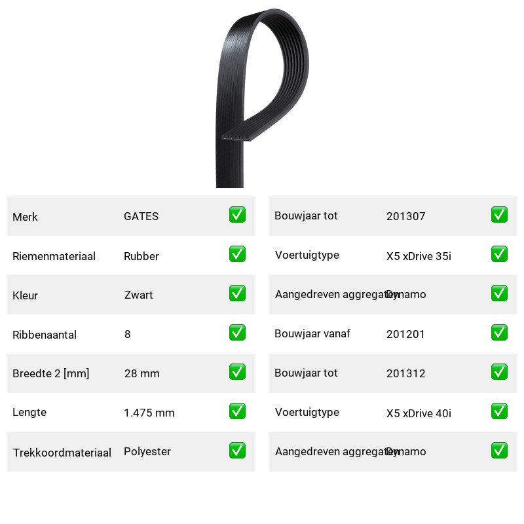Click the last Dynamo row checkmark
Viewport: 524px width, 524px height.
click(499, 451)
